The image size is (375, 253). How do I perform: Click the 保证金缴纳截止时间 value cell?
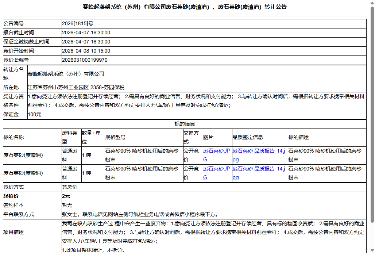click(x=87, y=42)
